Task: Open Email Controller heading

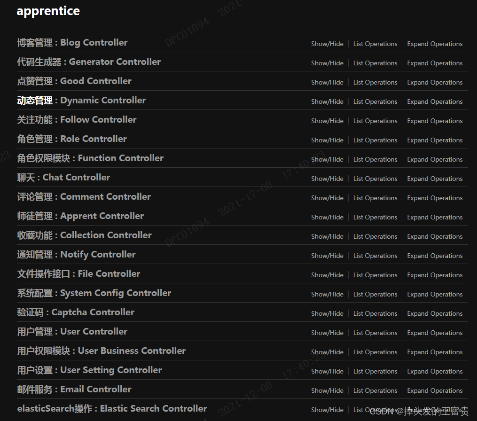Action: (x=74, y=390)
